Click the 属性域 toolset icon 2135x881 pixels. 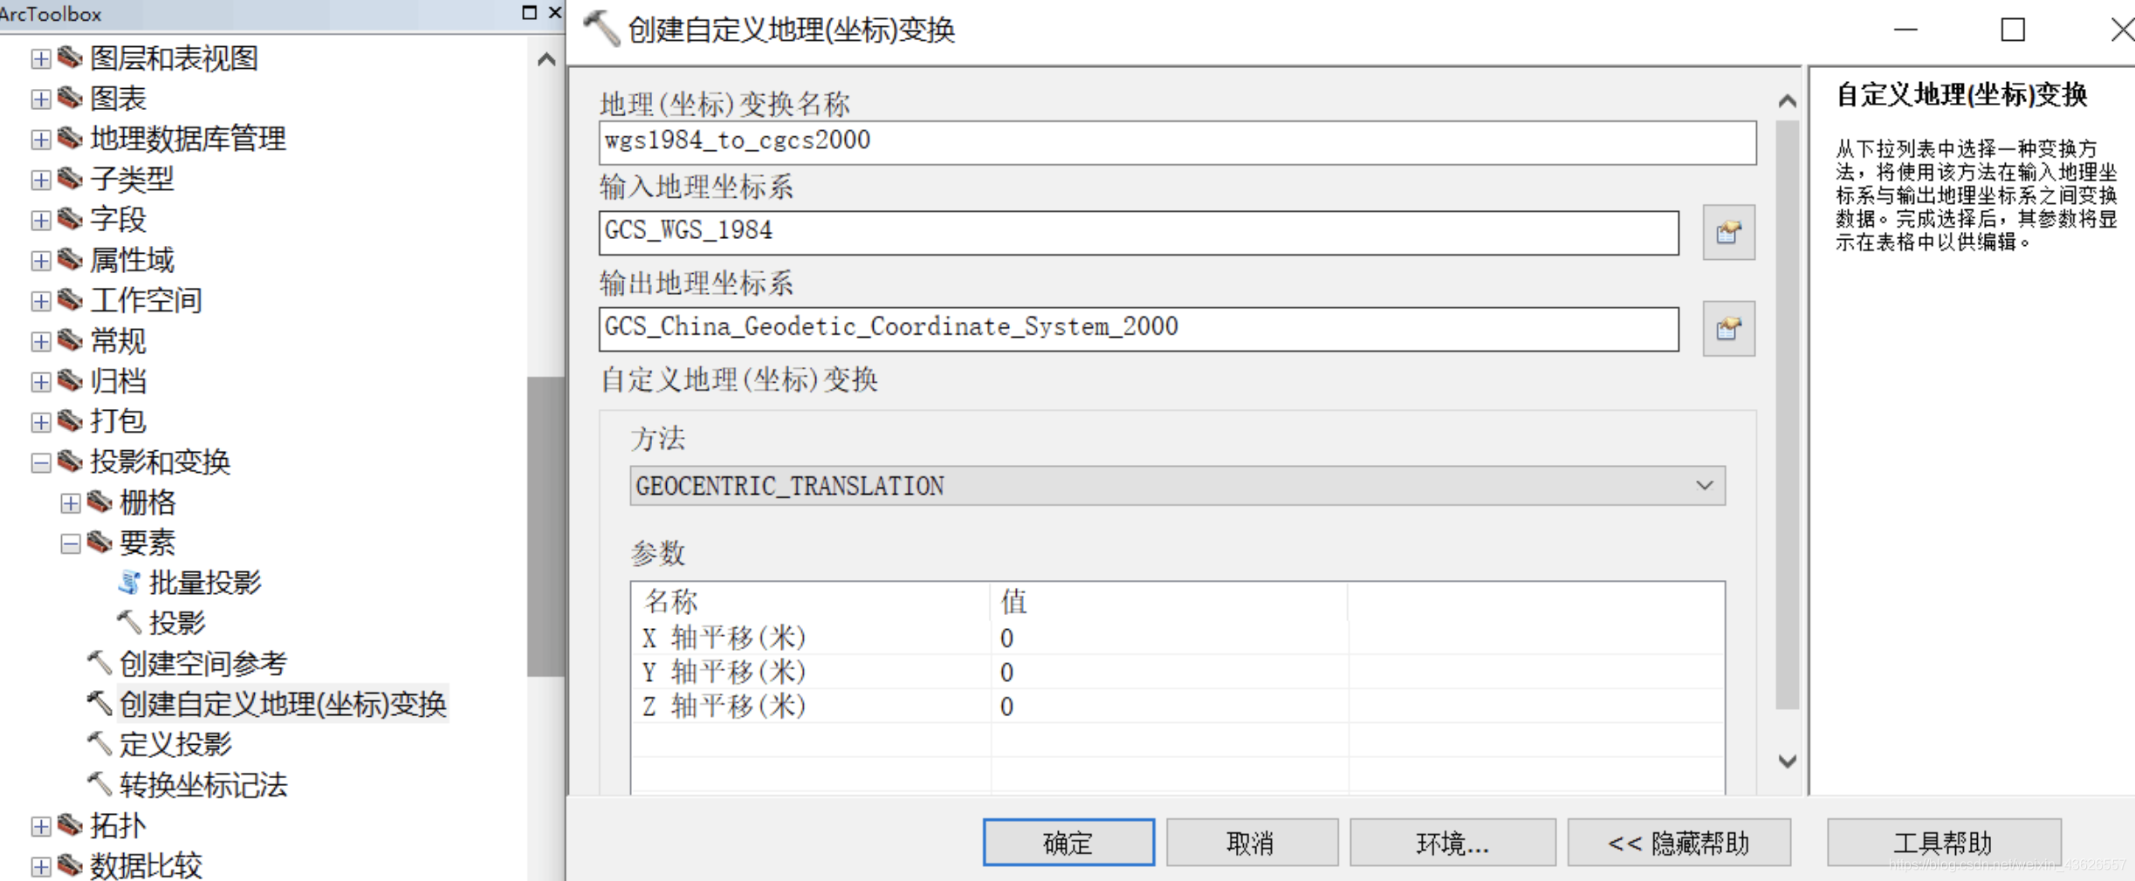pyautogui.click(x=70, y=259)
